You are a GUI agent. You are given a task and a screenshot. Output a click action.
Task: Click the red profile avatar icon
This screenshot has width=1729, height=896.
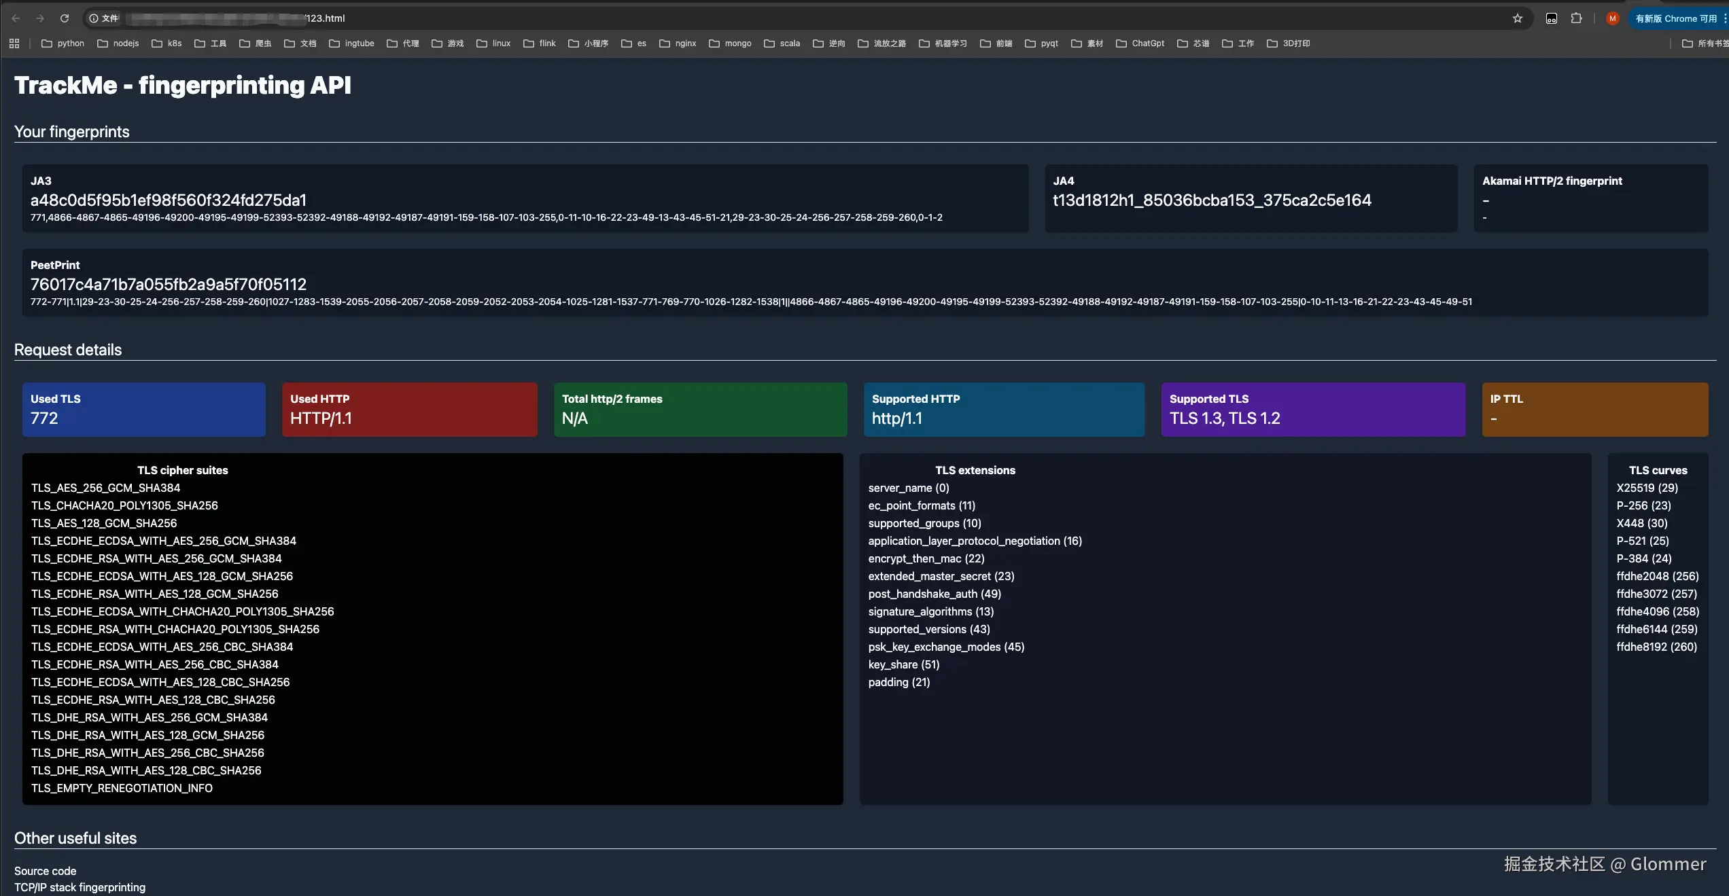click(1612, 18)
